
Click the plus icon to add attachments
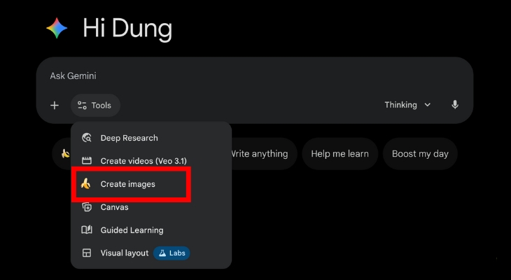(x=55, y=105)
